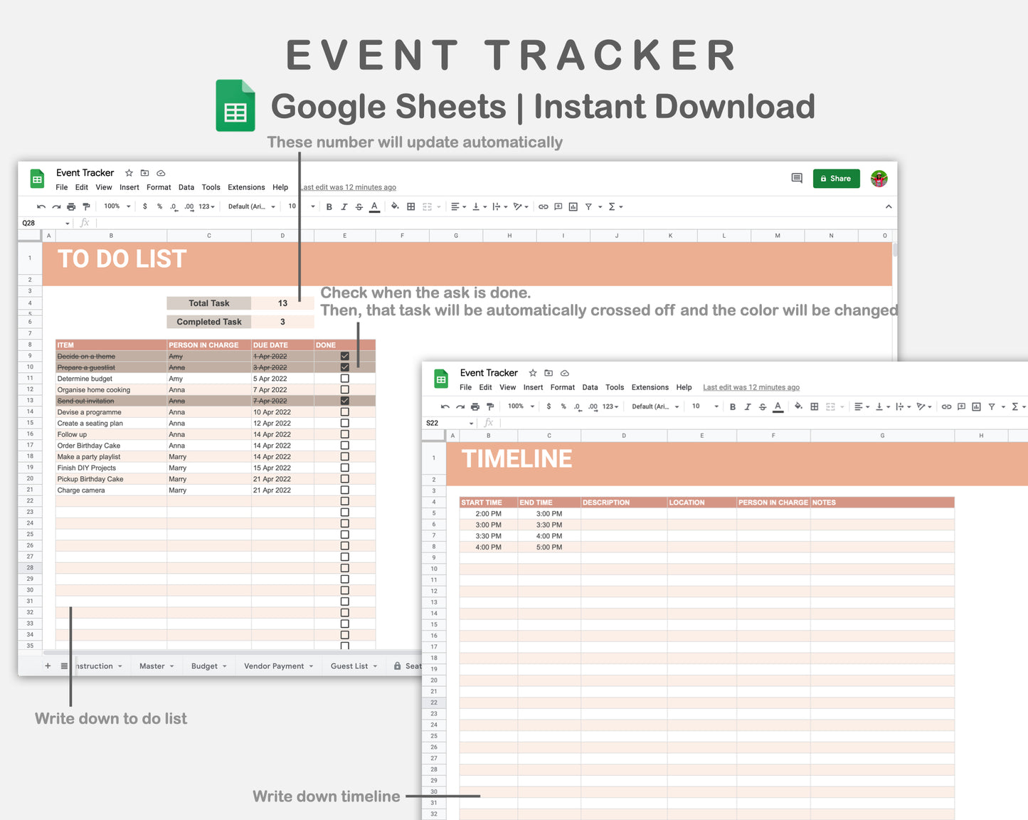Select the Paint format tool

[86, 206]
